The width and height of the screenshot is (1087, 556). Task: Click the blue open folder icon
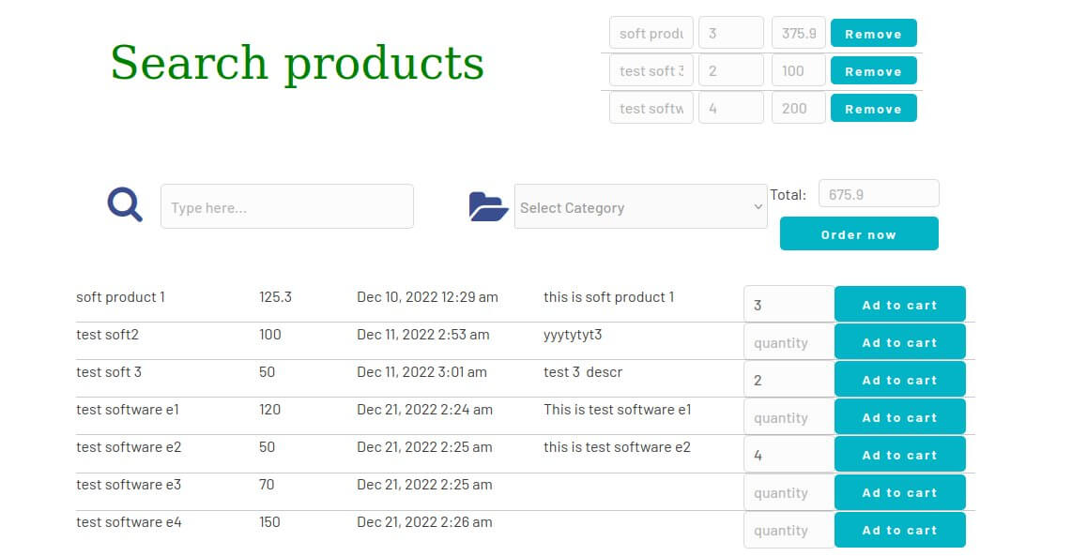pyautogui.click(x=488, y=206)
